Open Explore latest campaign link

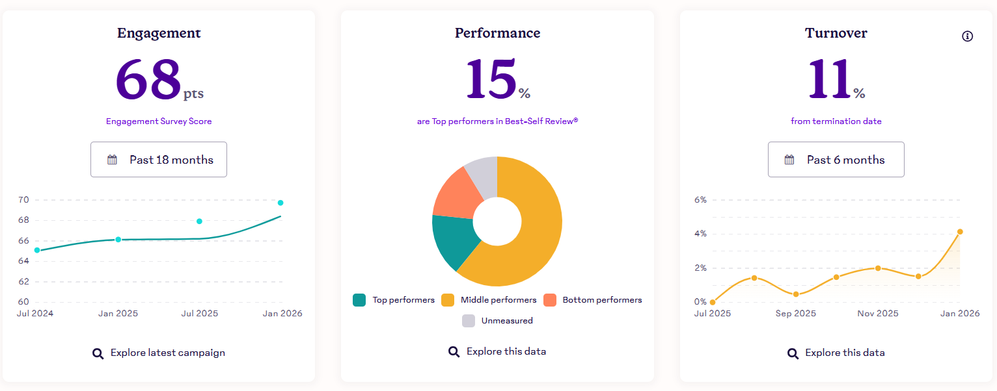pyautogui.click(x=167, y=353)
